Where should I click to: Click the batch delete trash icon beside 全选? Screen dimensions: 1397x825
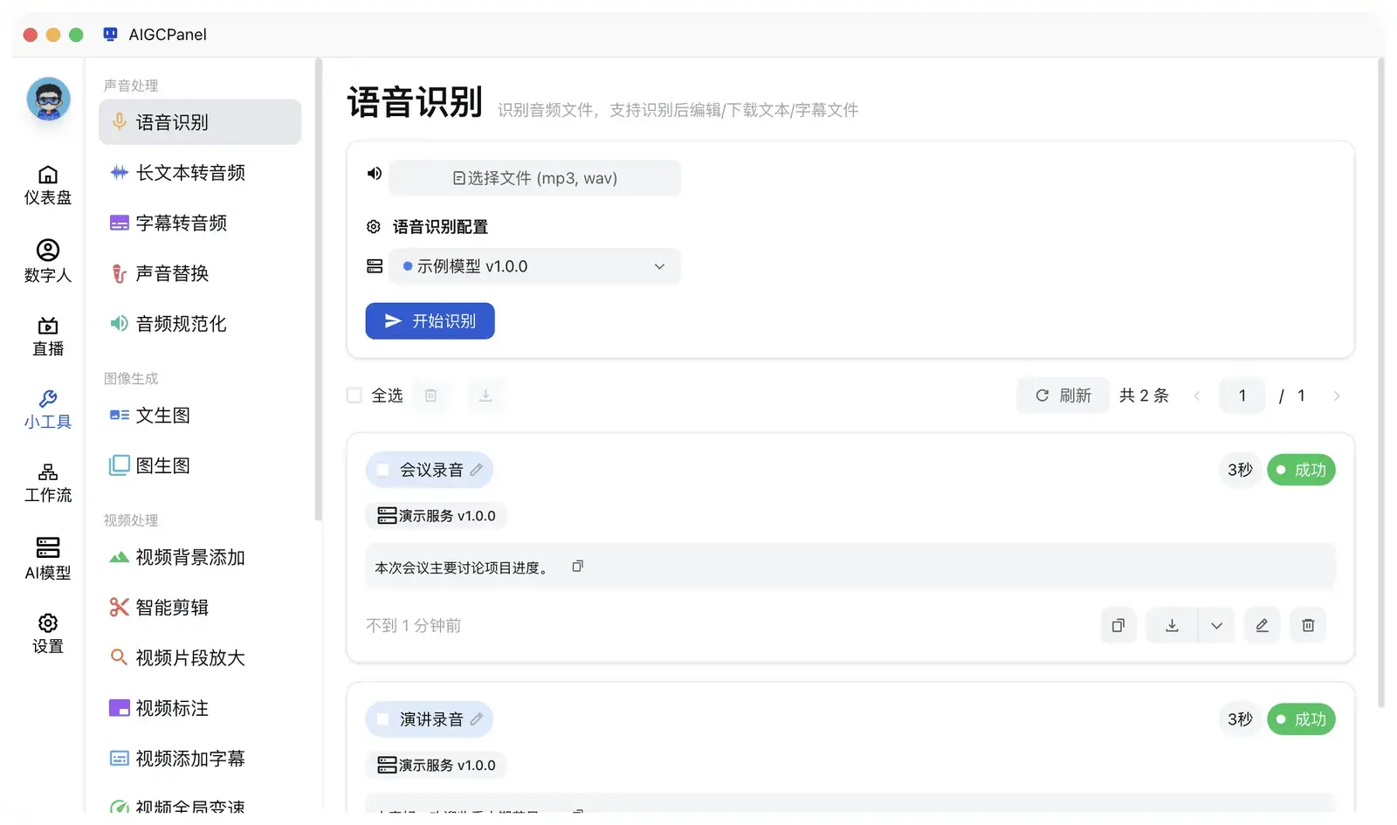coord(430,395)
